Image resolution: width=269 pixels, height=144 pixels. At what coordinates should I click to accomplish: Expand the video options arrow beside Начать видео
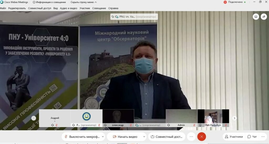click(x=144, y=137)
